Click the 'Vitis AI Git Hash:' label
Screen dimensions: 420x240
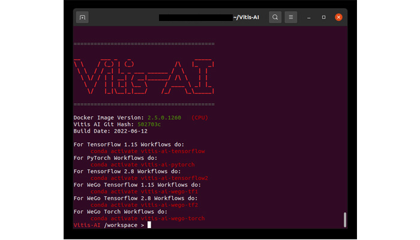point(104,124)
